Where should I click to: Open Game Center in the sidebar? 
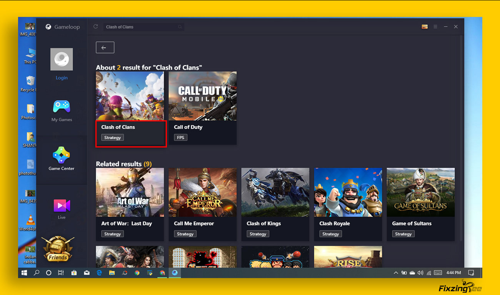click(x=62, y=158)
